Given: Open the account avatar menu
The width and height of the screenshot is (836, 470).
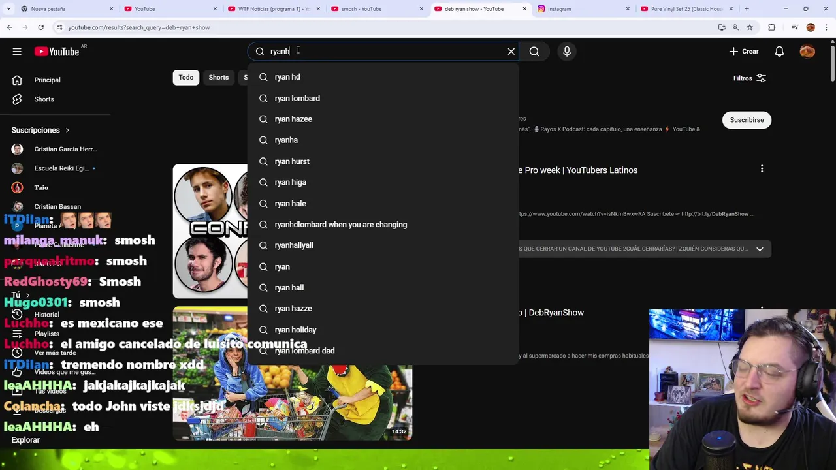Looking at the screenshot, I should pyautogui.click(x=807, y=51).
